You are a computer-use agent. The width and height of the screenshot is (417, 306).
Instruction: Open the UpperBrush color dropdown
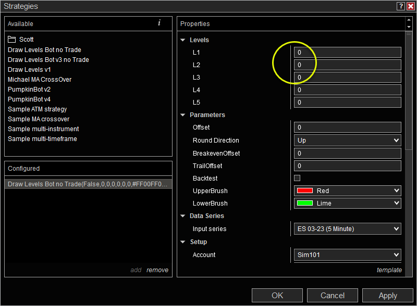tap(347, 190)
